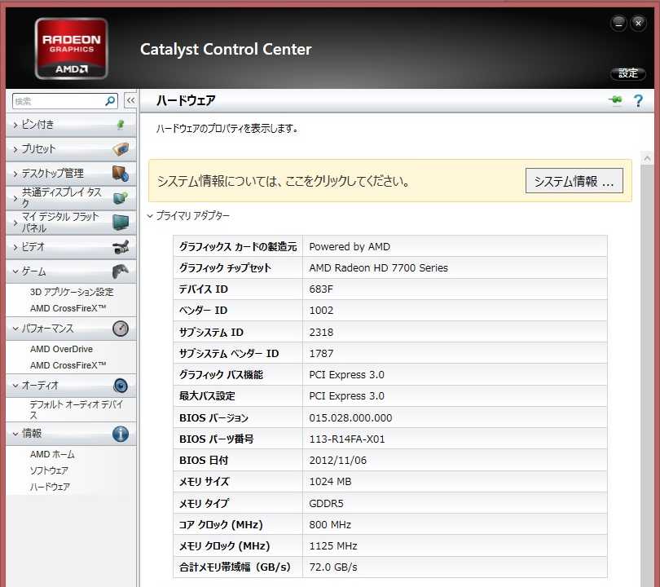Select the サブシステム ID value 2318
Screen dimensions: 660x587
click(x=321, y=333)
